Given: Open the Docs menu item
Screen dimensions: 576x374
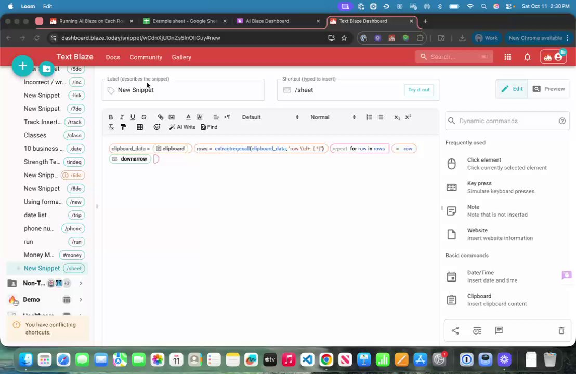Looking at the screenshot, I should (x=113, y=57).
